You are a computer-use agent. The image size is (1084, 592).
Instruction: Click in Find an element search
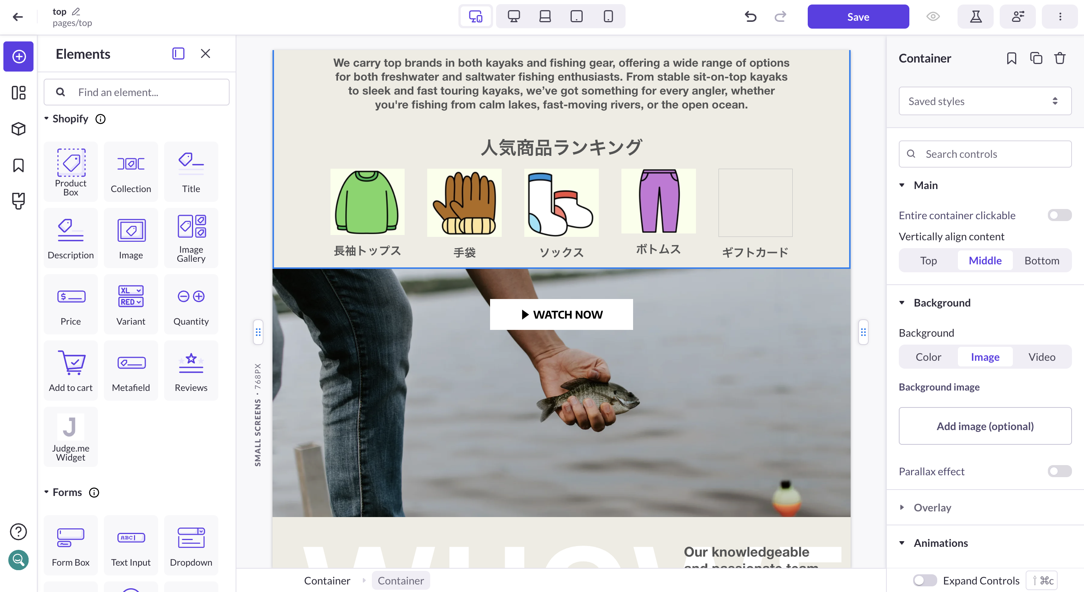pos(137,92)
